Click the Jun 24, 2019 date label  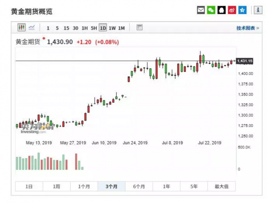tap(135, 143)
